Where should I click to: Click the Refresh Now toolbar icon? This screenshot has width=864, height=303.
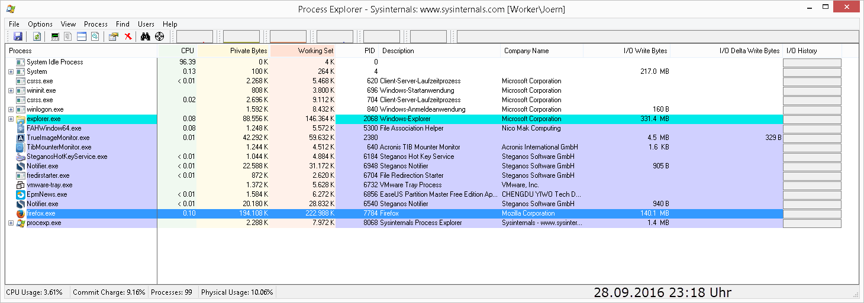(37, 37)
